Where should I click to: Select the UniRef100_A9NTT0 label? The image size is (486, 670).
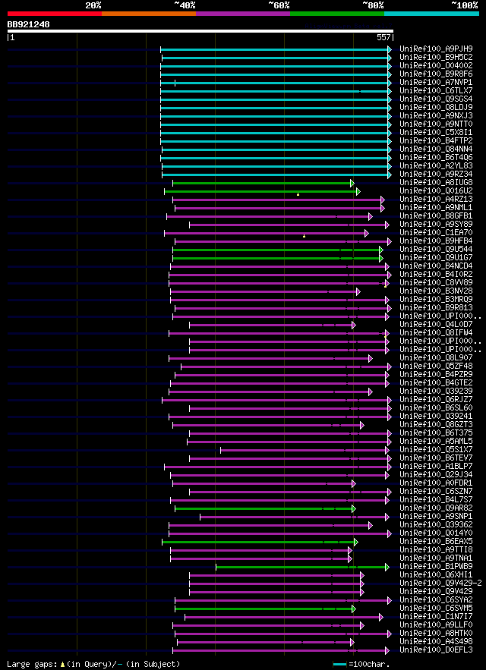coord(436,124)
